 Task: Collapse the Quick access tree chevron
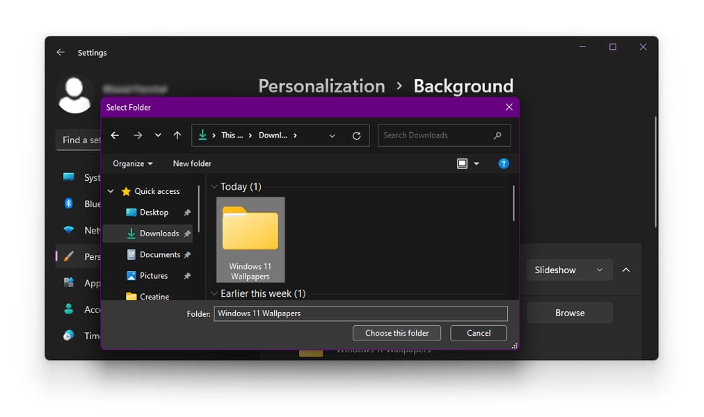pos(109,191)
